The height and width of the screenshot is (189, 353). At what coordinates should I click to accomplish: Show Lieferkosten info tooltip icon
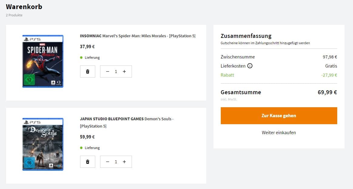click(x=250, y=66)
